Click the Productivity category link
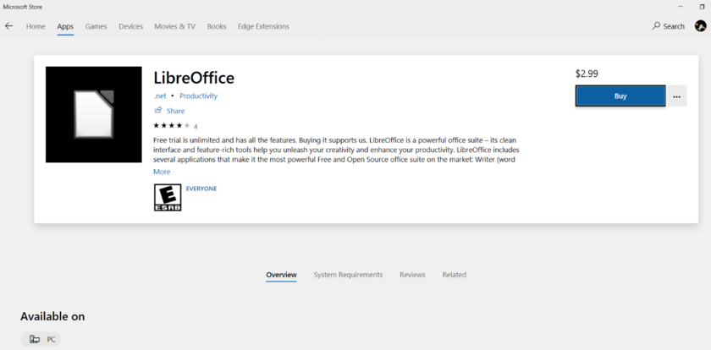The height and width of the screenshot is (350, 711). pyautogui.click(x=198, y=96)
